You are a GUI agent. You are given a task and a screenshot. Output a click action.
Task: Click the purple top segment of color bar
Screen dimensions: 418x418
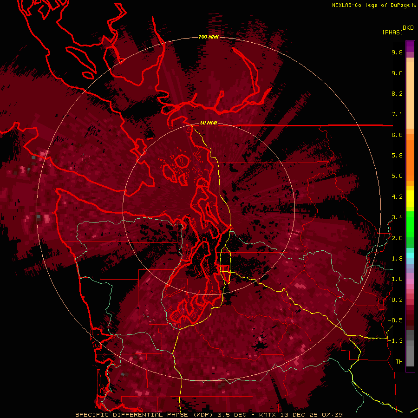click(x=410, y=46)
